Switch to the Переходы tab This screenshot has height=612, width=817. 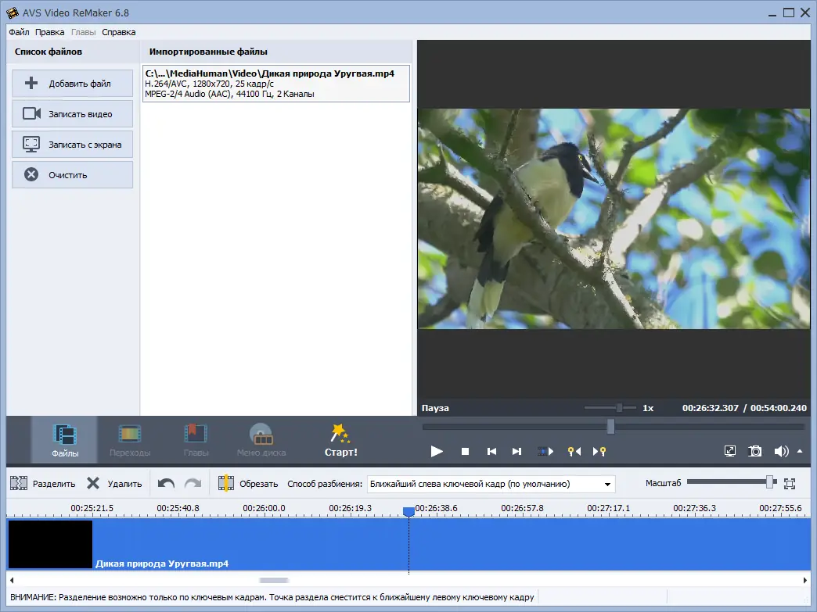(x=130, y=438)
